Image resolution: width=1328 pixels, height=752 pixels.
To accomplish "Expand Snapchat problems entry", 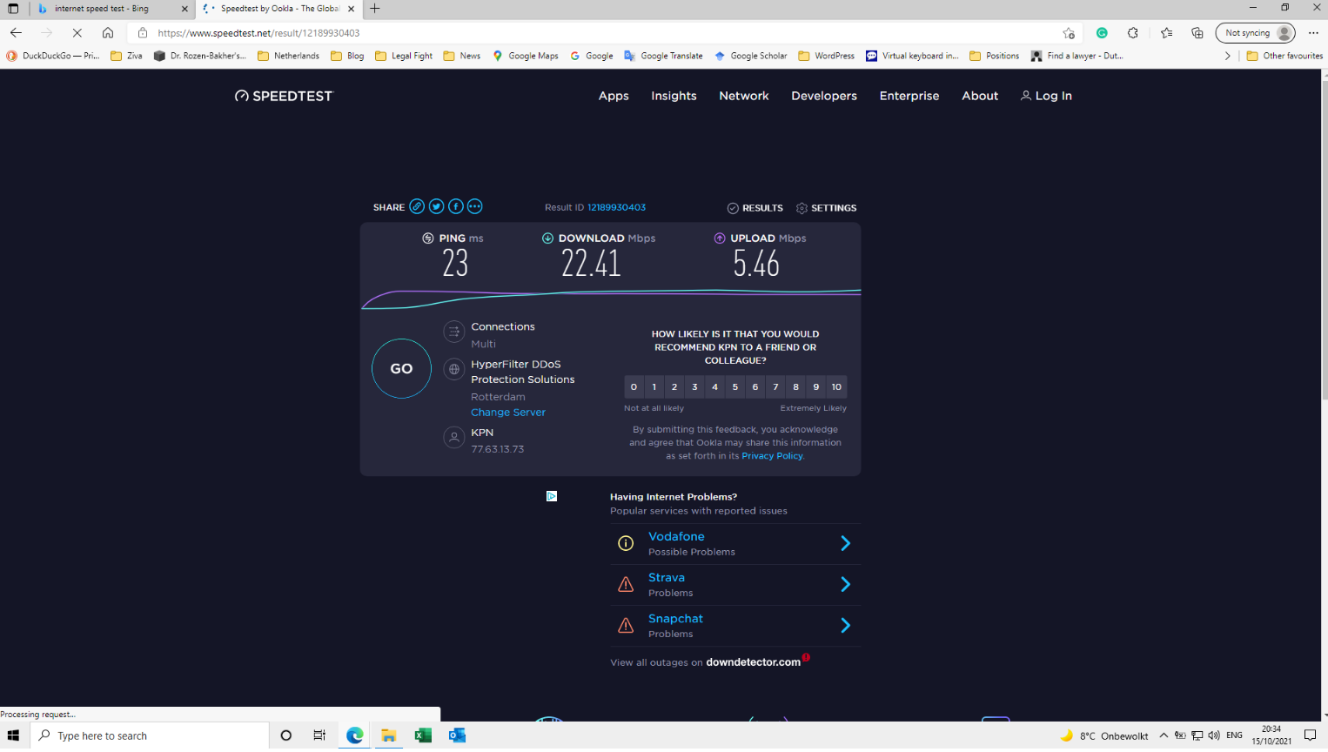I will pyautogui.click(x=735, y=625).
